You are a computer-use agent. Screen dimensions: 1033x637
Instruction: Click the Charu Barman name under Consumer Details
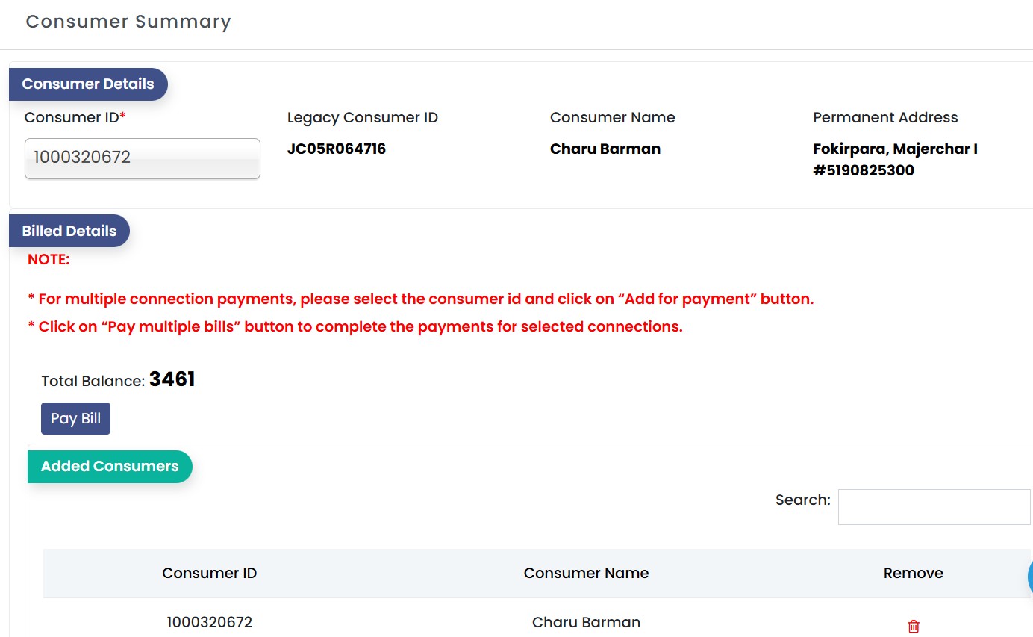[605, 149]
